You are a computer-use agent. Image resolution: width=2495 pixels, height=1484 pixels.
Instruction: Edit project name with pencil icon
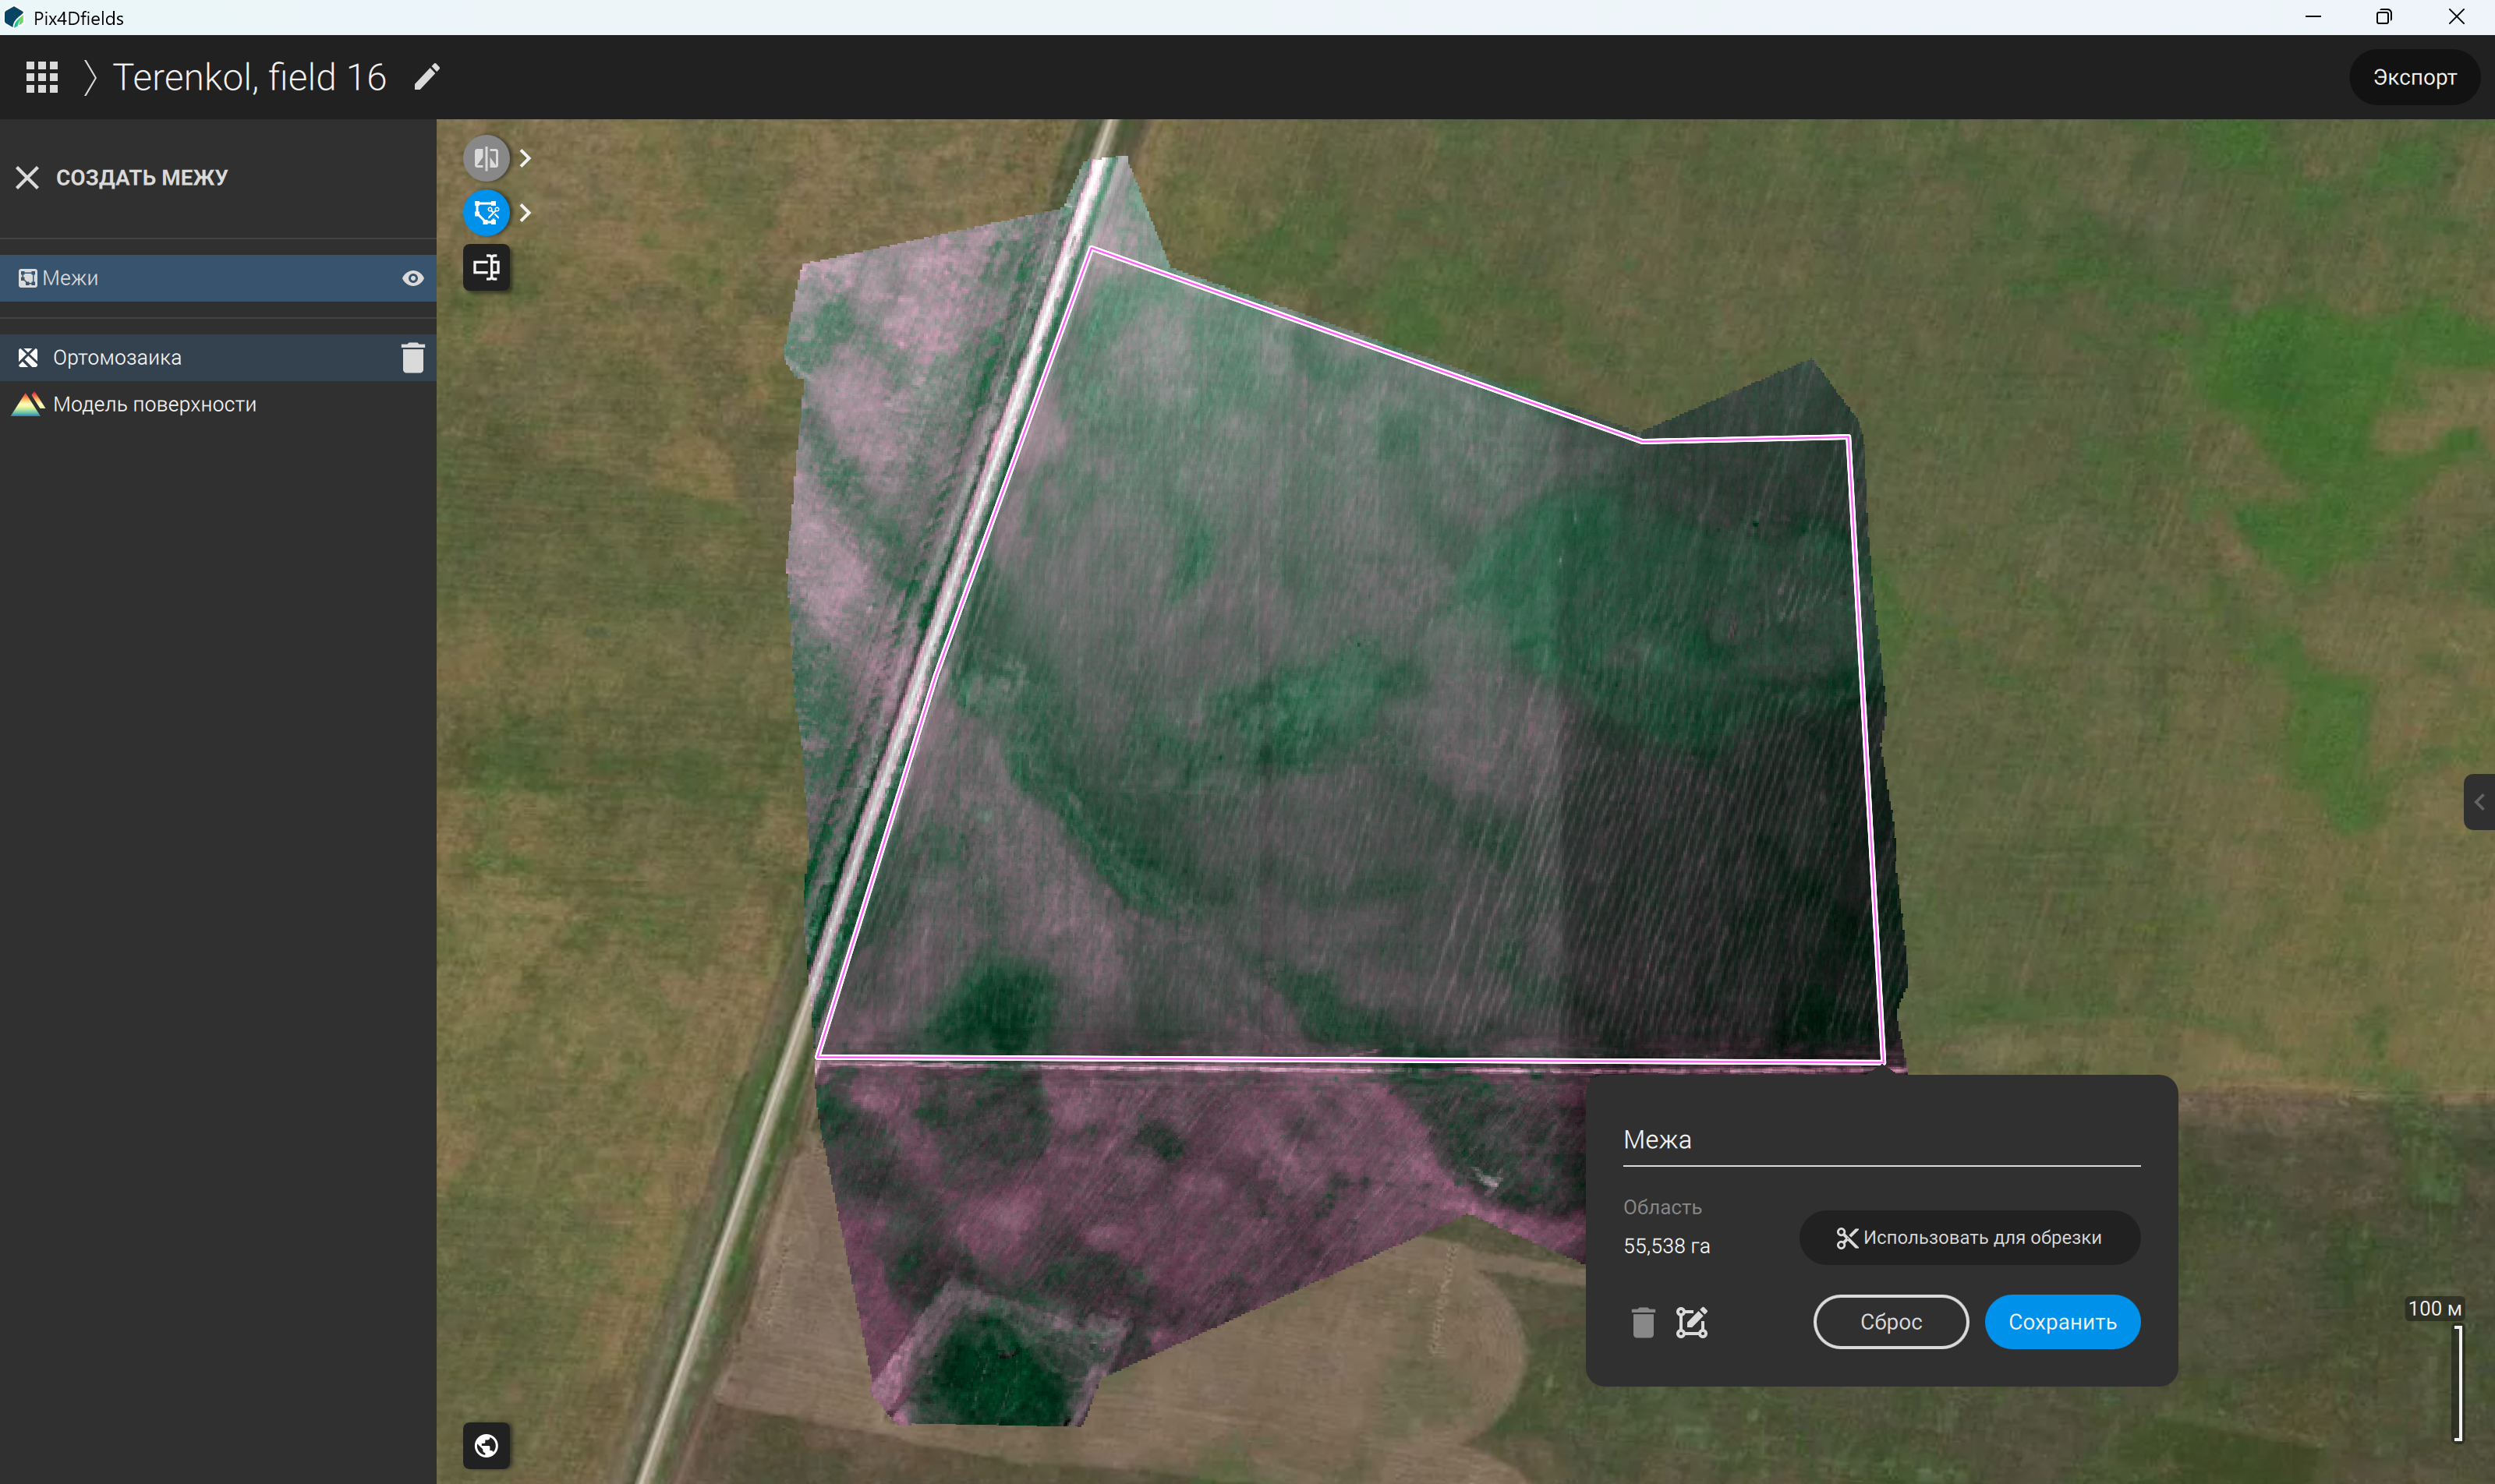[x=427, y=77]
